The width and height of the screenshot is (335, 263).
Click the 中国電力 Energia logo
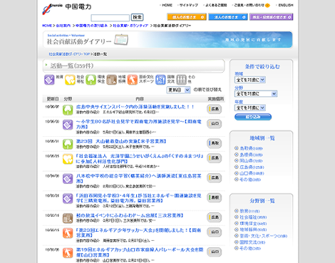click(67, 9)
